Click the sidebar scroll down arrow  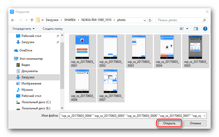[62, 108]
